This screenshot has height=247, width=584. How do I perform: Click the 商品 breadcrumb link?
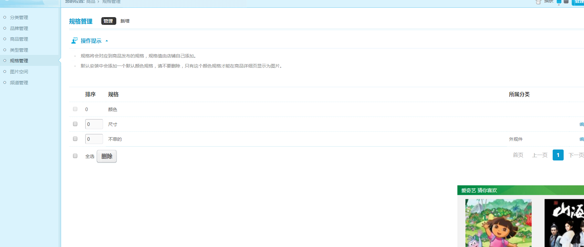(x=91, y=2)
